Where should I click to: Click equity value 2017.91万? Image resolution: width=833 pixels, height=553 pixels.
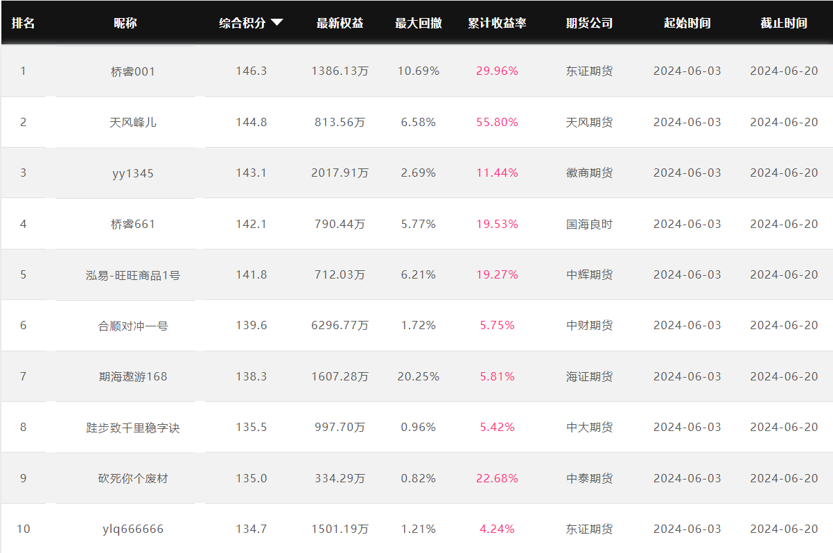340,173
